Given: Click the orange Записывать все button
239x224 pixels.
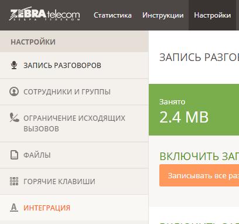Looking at the screenshot, I should pyautogui.click(x=199, y=175).
